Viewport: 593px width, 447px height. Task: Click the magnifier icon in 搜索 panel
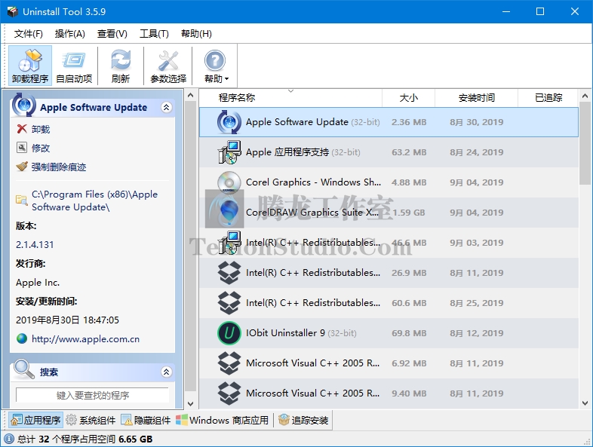(24, 369)
